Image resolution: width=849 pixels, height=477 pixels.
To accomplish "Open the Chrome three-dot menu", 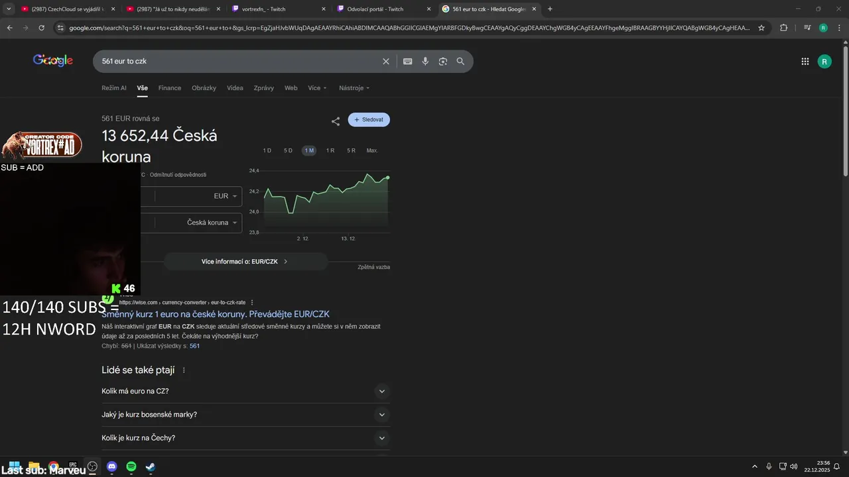I will click(x=839, y=28).
